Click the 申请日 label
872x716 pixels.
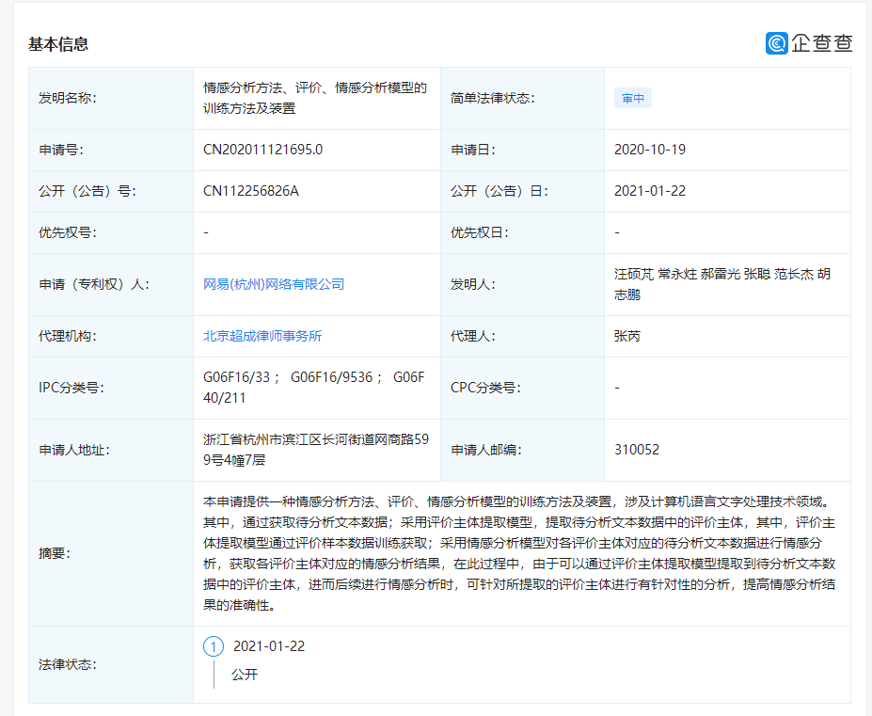pyautogui.click(x=473, y=150)
